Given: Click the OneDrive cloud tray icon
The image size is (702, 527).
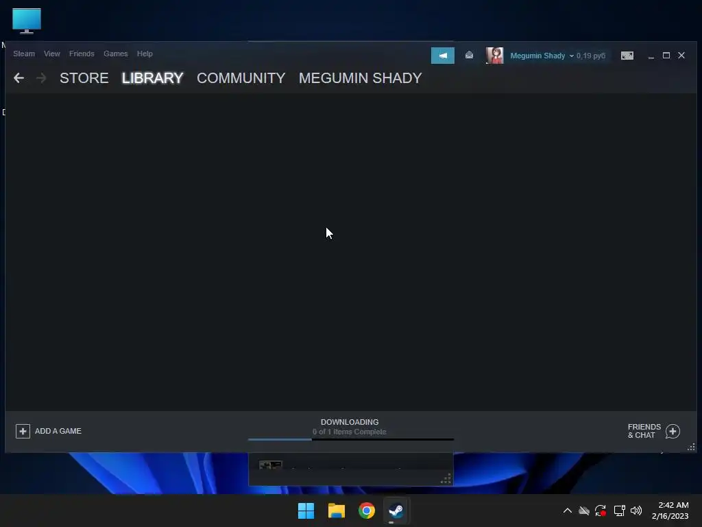Looking at the screenshot, I should [x=584, y=511].
